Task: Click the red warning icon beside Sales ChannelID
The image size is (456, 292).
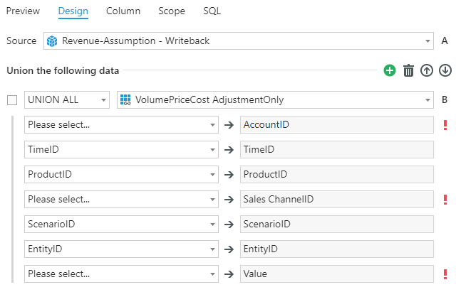Action: click(x=445, y=200)
